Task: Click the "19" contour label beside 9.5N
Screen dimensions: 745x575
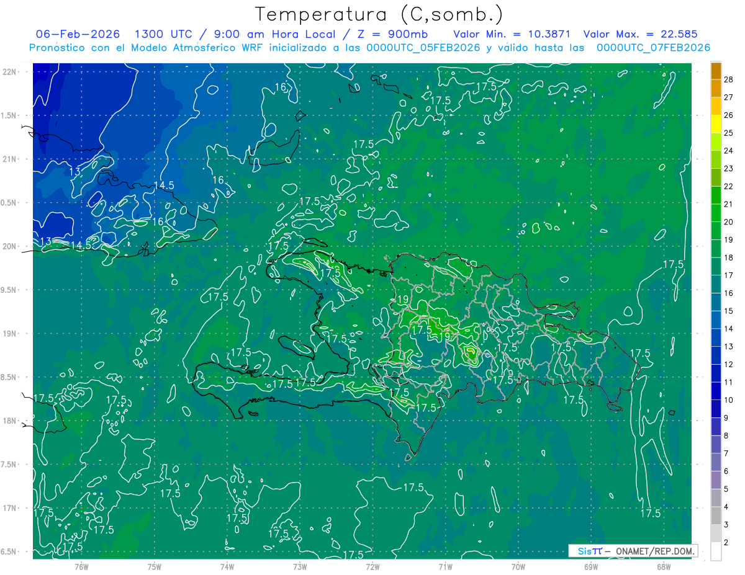Action: pyautogui.click(x=402, y=300)
